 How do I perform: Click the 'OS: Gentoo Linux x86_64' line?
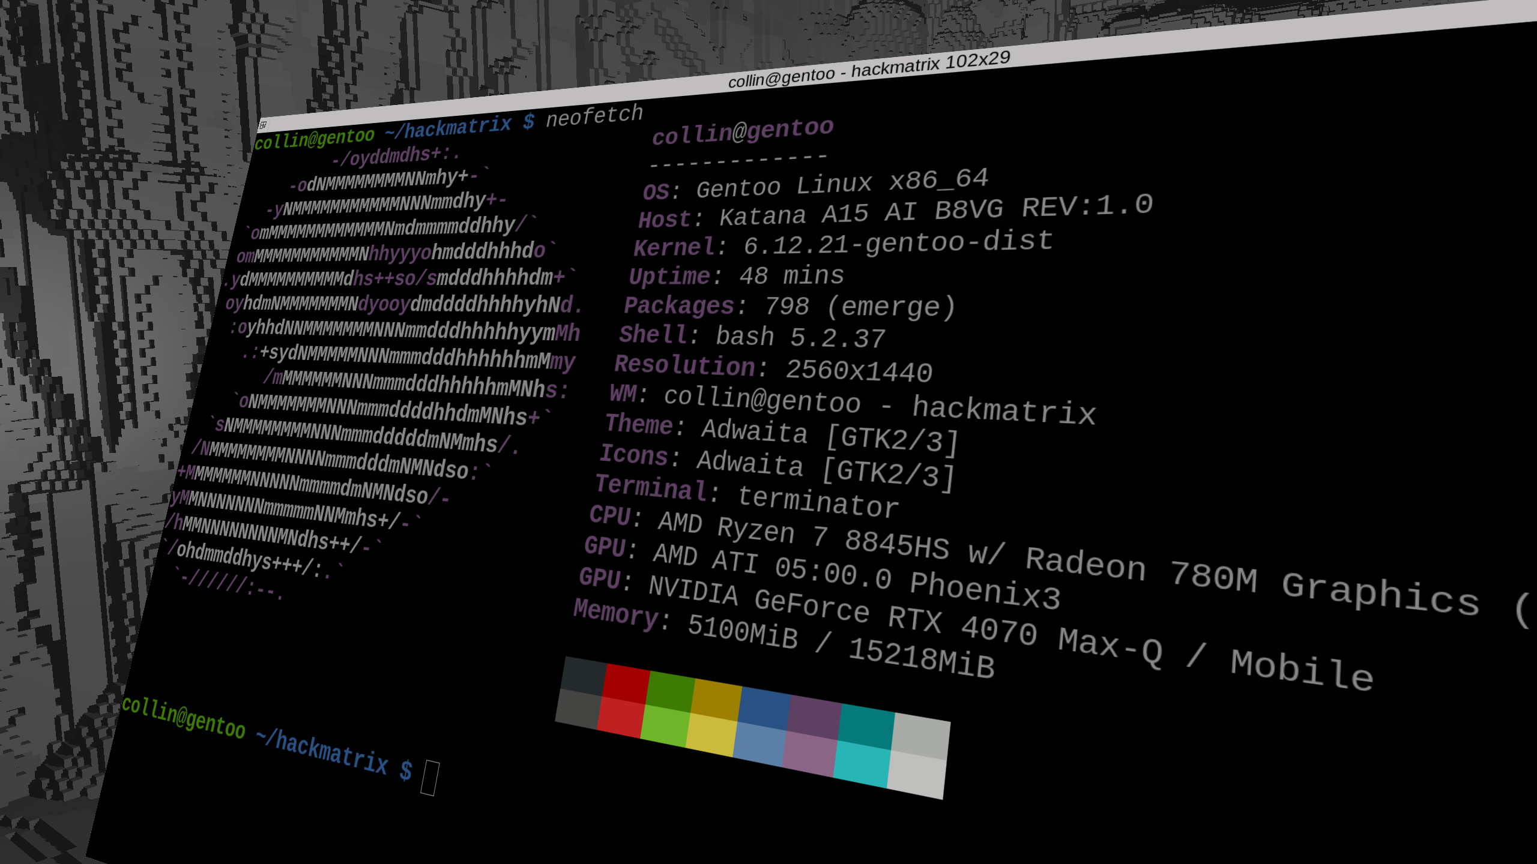pos(815,185)
